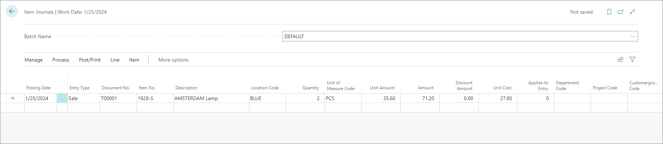Sort by the Quantity column header
663x144 pixels.
[311, 88]
